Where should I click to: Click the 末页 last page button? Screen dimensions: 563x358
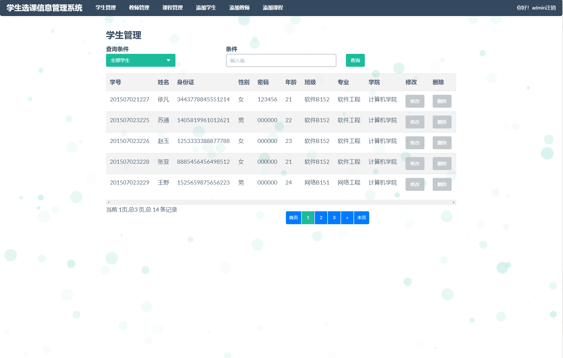point(361,217)
